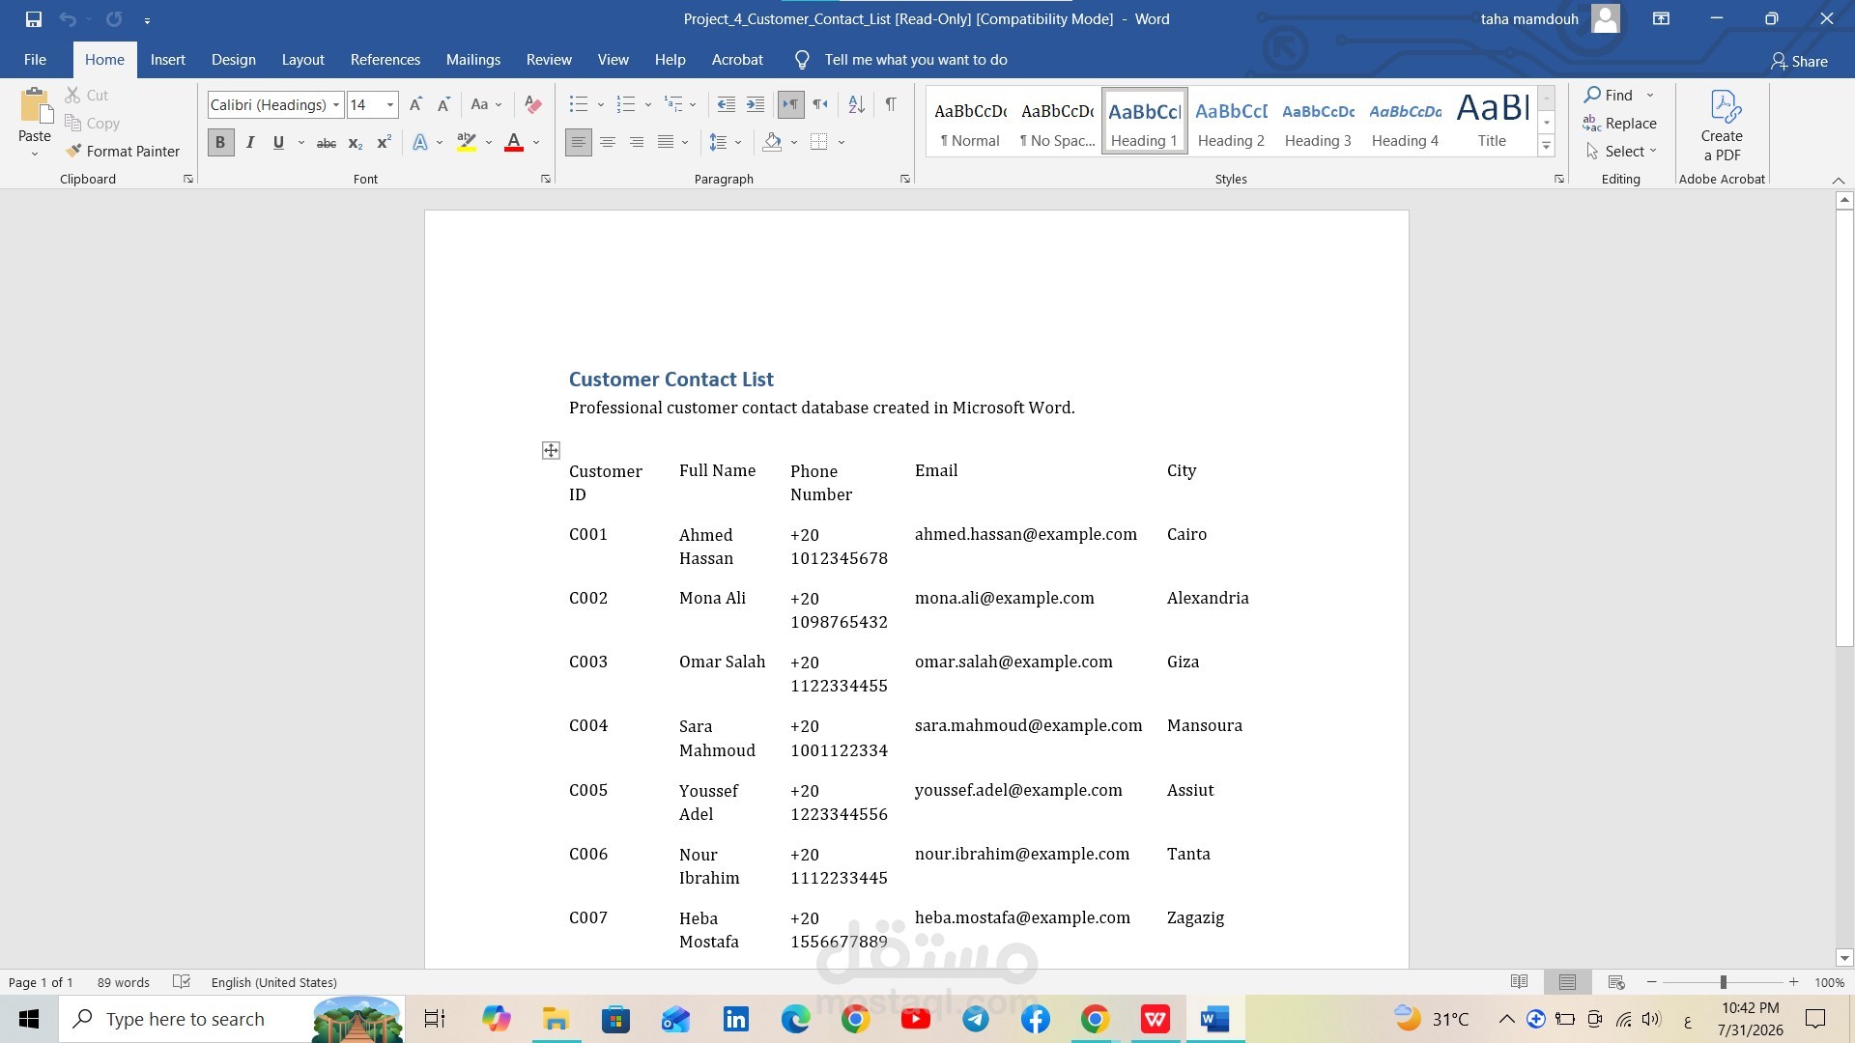Switch to Web Layout view in status bar
The width and height of the screenshot is (1855, 1043).
(x=1615, y=982)
